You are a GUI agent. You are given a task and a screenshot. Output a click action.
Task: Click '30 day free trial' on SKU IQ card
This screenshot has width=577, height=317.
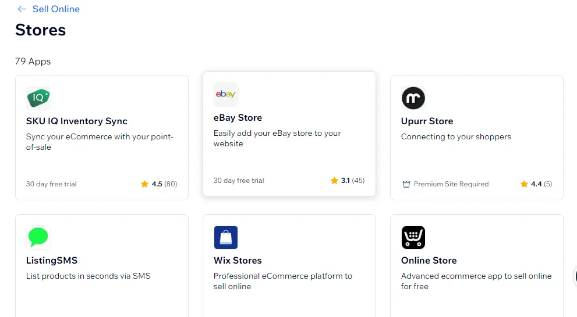51,184
